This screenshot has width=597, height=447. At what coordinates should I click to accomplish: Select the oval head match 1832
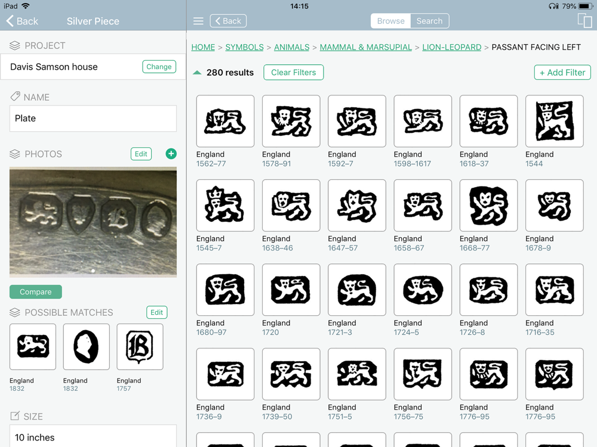point(87,347)
